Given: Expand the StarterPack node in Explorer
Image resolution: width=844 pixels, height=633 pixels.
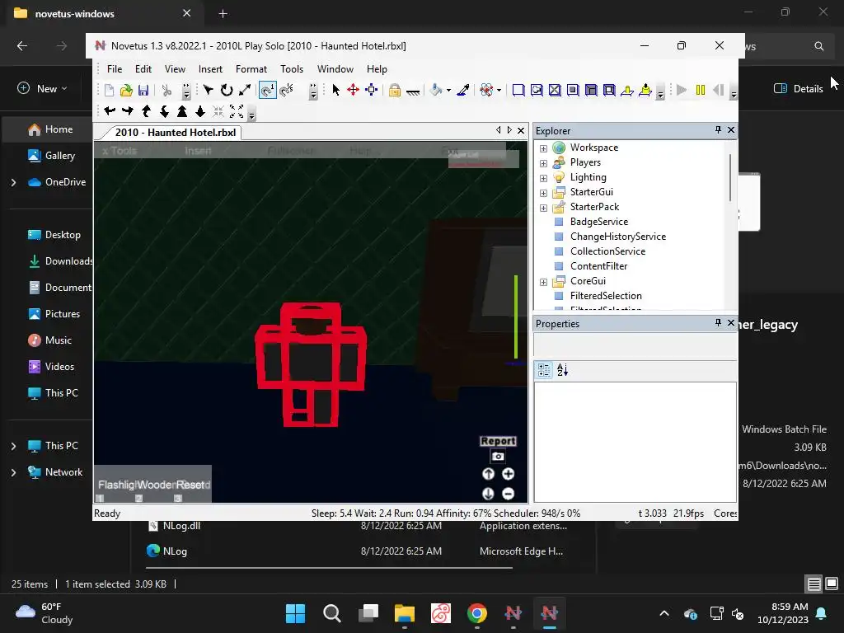Looking at the screenshot, I should pyautogui.click(x=544, y=208).
